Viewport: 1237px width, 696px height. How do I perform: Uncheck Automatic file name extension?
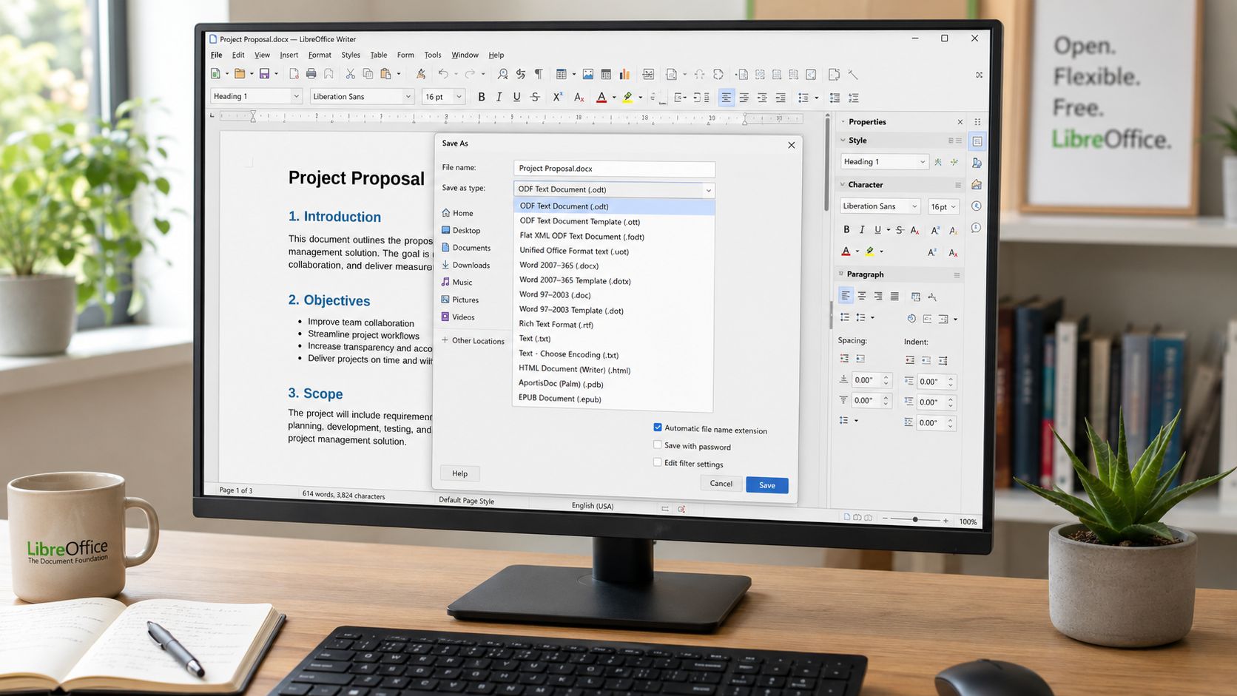pos(658,428)
